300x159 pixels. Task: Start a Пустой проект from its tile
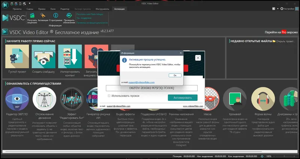(x=17, y=57)
